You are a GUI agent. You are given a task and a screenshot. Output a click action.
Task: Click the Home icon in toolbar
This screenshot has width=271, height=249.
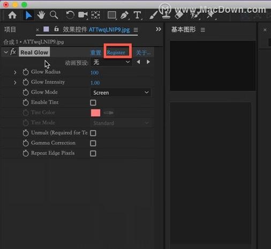coord(12,15)
